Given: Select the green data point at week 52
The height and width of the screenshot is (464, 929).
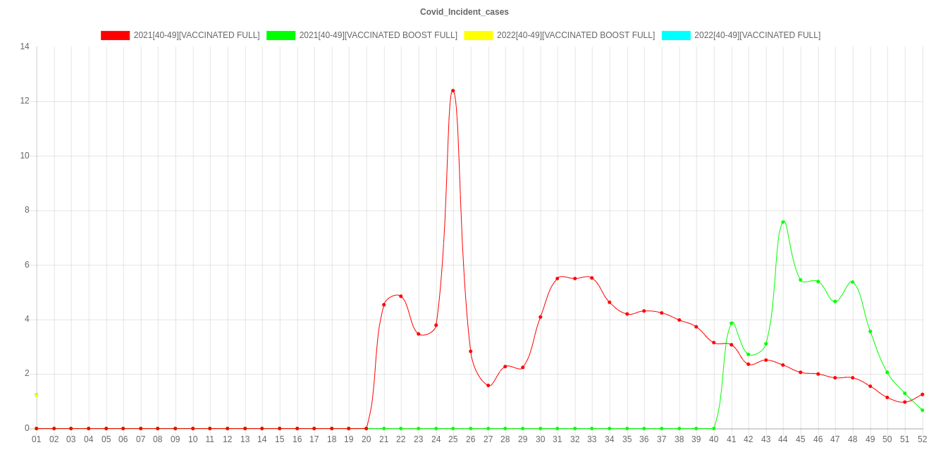Looking at the screenshot, I should [x=922, y=410].
